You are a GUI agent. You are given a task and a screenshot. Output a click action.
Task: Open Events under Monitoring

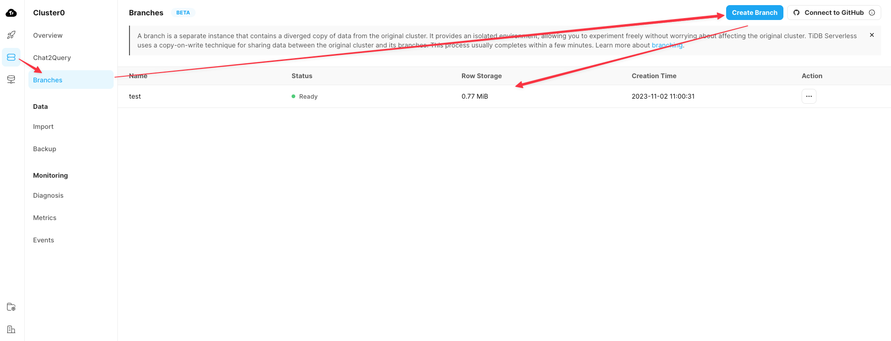tap(43, 240)
